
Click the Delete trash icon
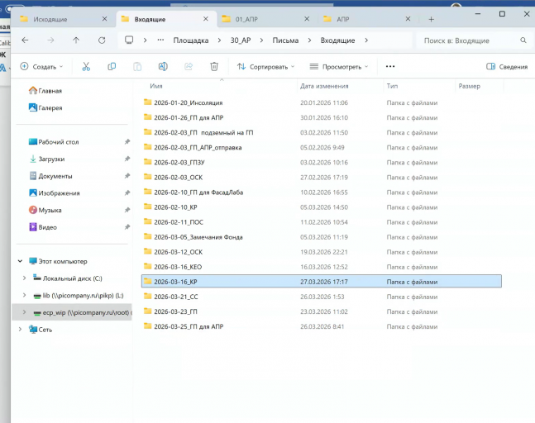tap(214, 66)
